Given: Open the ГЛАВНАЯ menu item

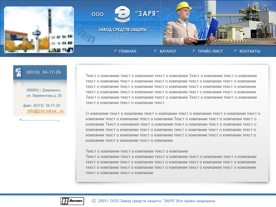Looking at the screenshot, I should pyautogui.click(x=127, y=51).
